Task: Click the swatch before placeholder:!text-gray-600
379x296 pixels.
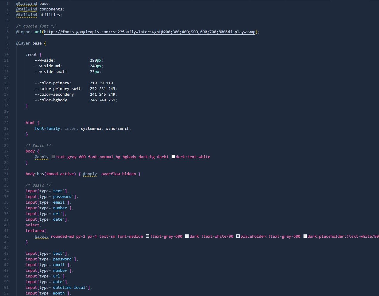Action: tap(238, 236)
